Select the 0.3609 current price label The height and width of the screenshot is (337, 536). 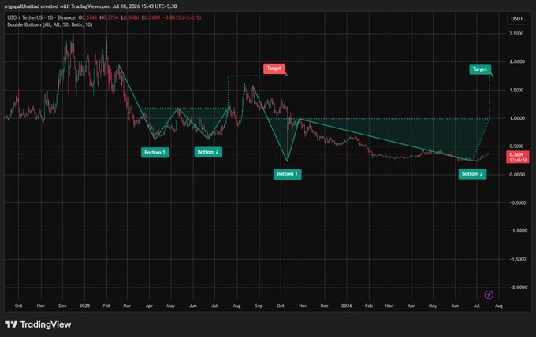518,157
